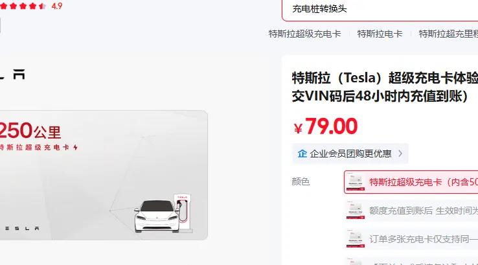Open the 特斯拉电卡 suggested search link

tap(380, 34)
